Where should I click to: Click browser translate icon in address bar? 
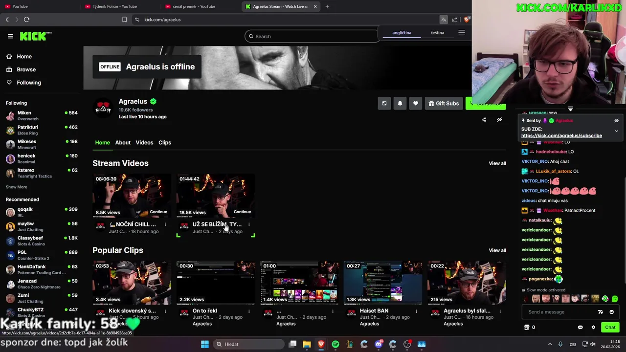pos(444,20)
